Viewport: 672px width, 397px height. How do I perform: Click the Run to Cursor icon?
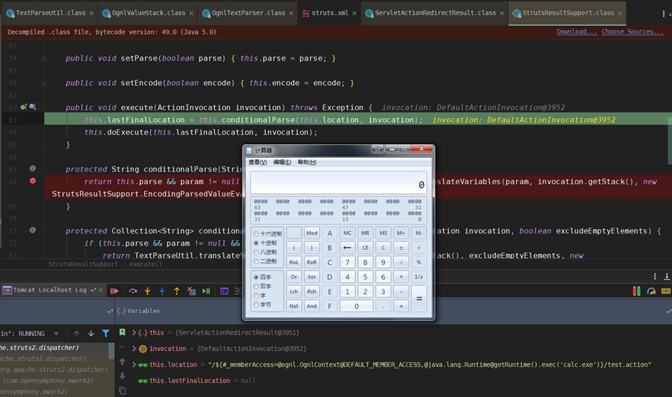coord(206,291)
